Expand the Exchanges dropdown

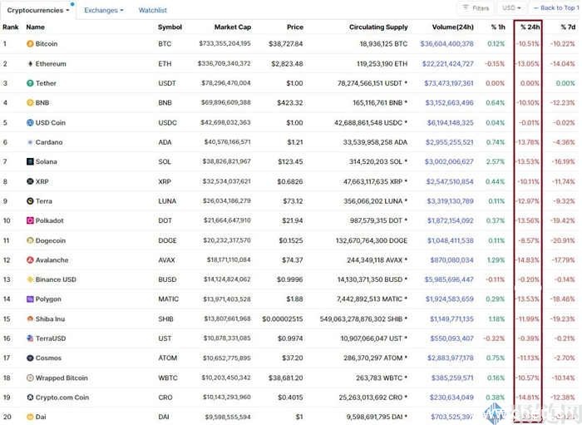[x=104, y=10]
